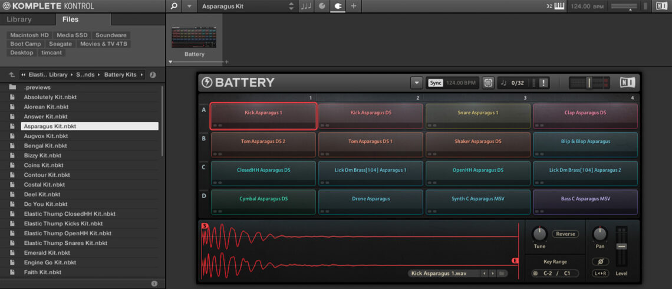Load previous sample arrow beside Kick Asparagus 1.wav
The image size is (672, 289).
[485, 273]
